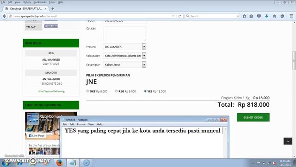This screenshot has height=167, width=296.
Task: Close the Checkout tab
Action: [45, 9]
